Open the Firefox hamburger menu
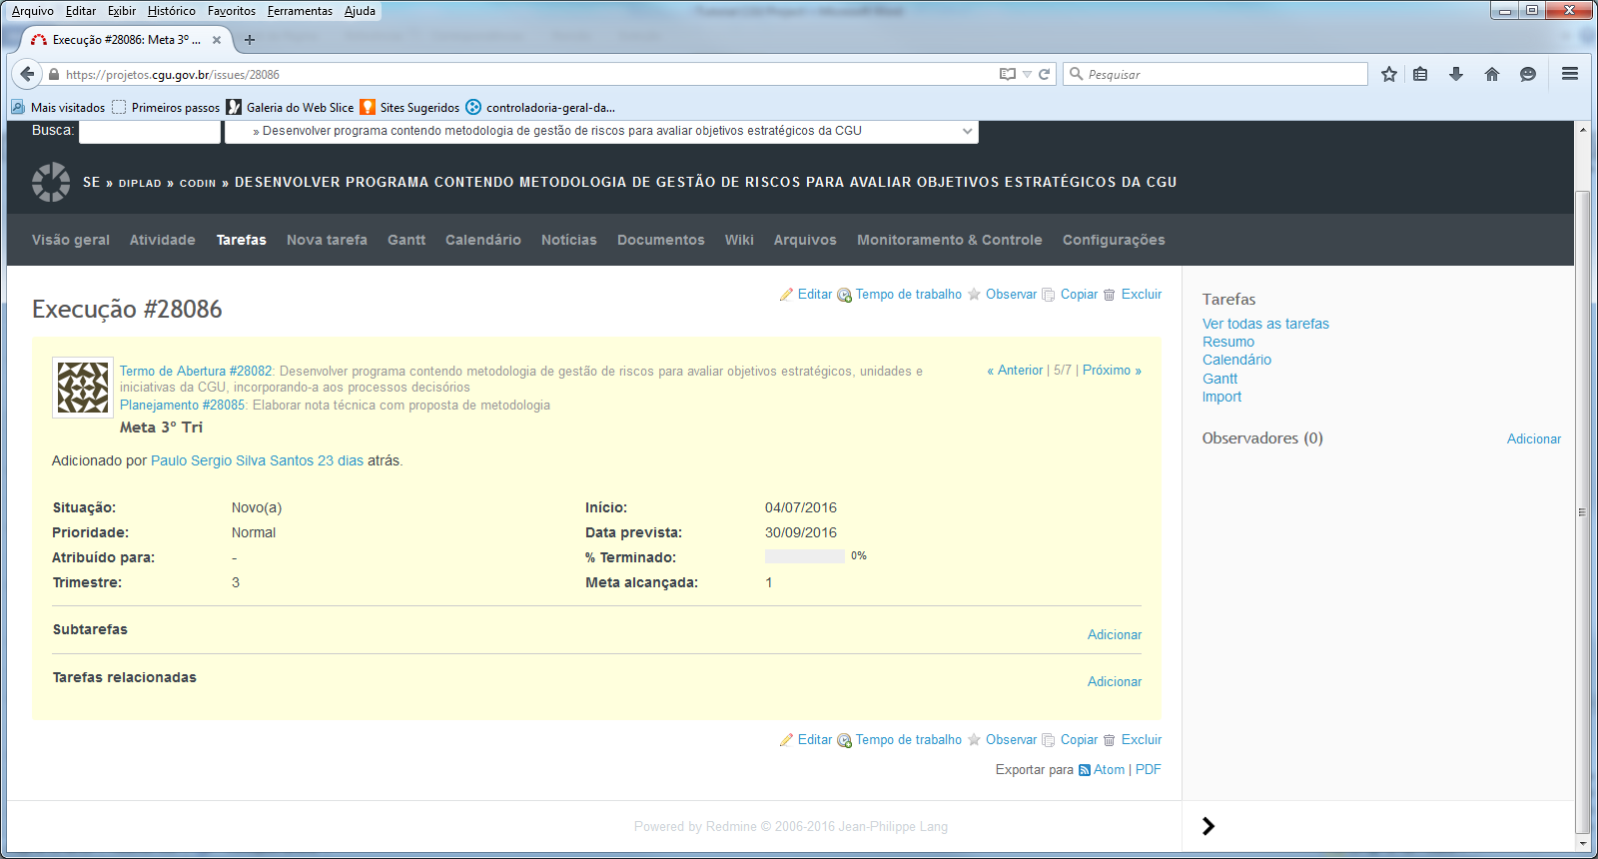 tap(1570, 74)
